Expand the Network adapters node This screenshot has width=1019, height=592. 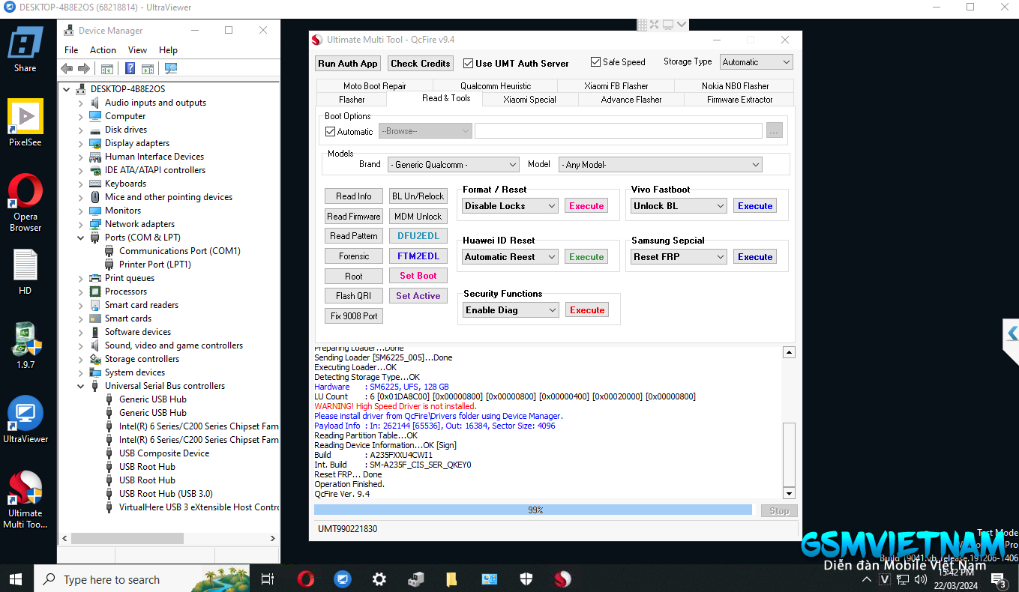pyautogui.click(x=81, y=224)
